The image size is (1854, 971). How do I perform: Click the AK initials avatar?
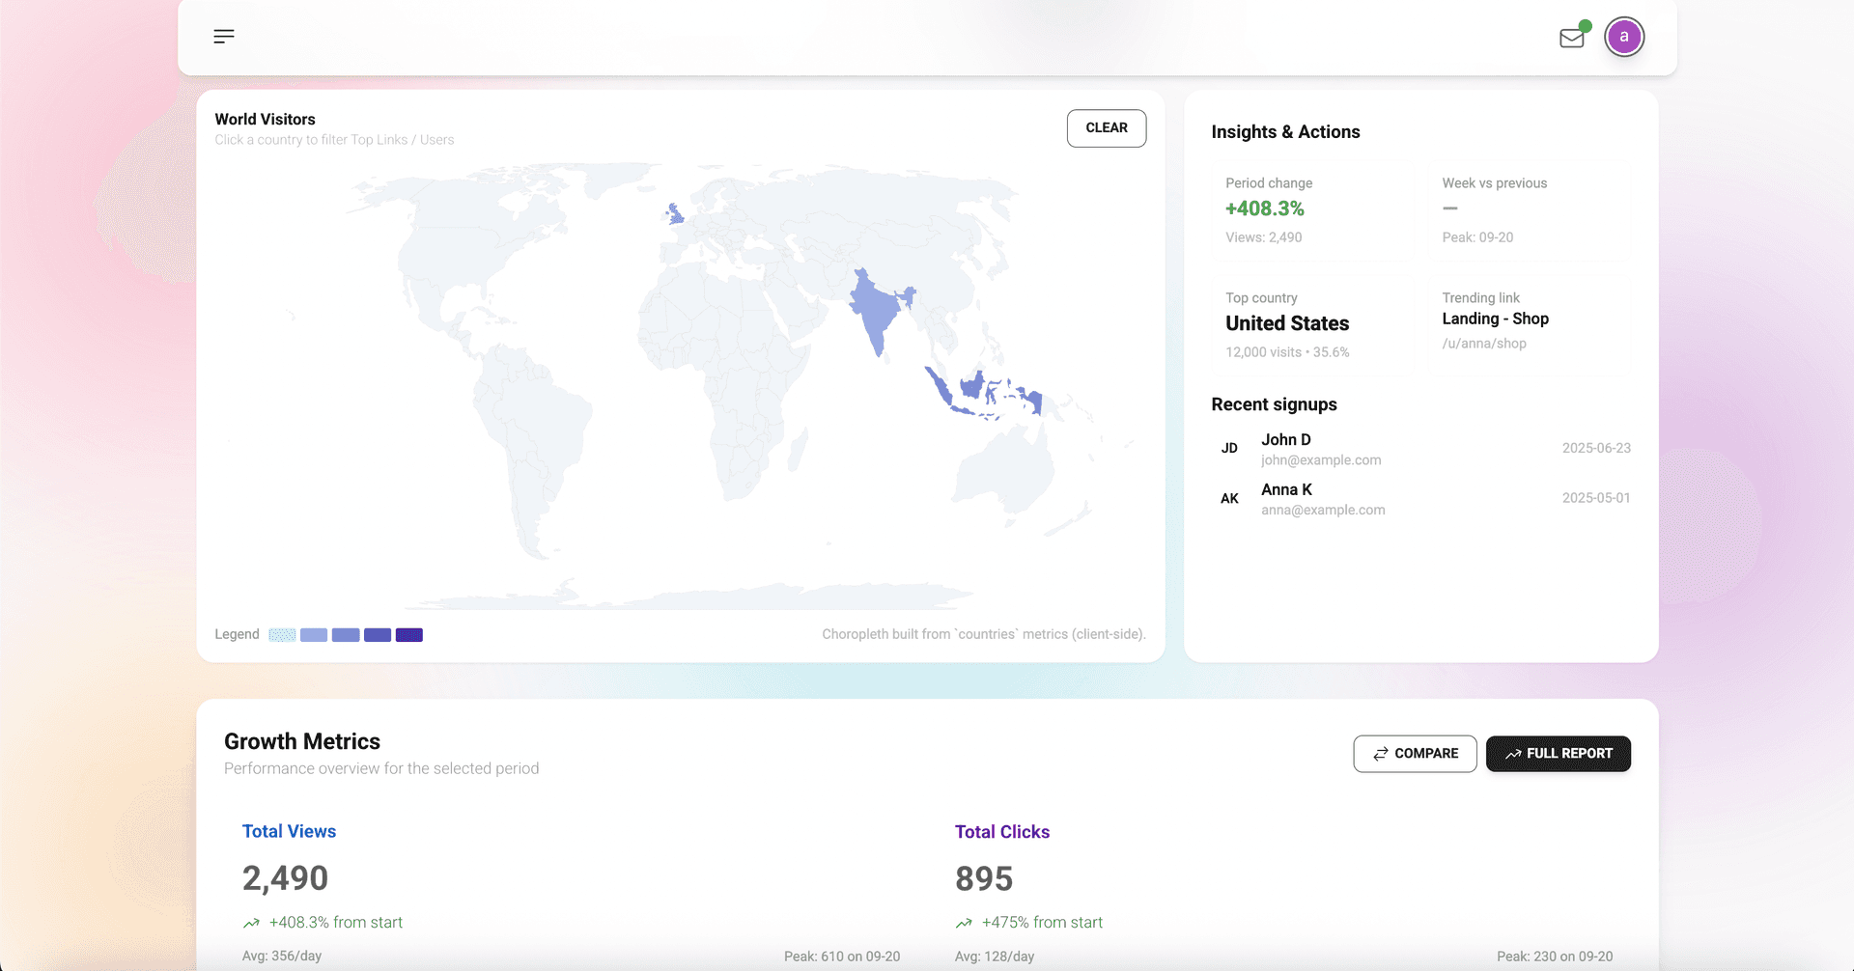tap(1229, 499)
